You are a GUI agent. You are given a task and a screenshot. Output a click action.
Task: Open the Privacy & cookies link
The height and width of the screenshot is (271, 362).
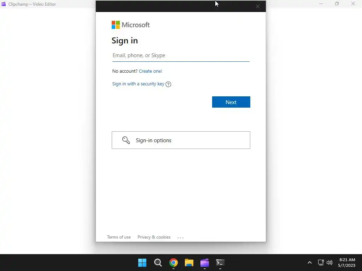coord(154,237)
